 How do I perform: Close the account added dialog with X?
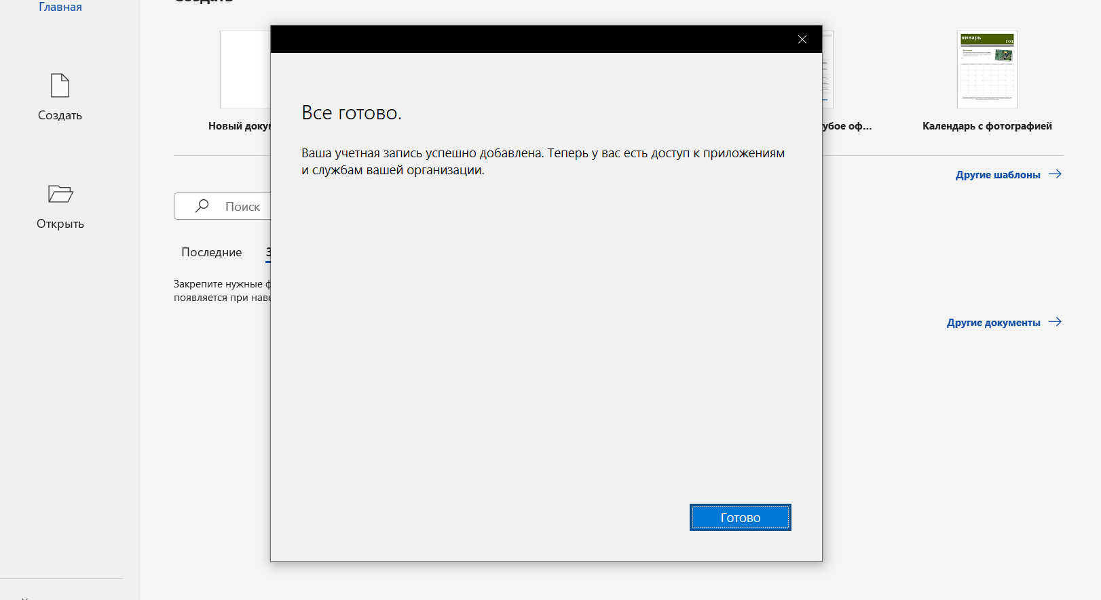coord(802,39)
